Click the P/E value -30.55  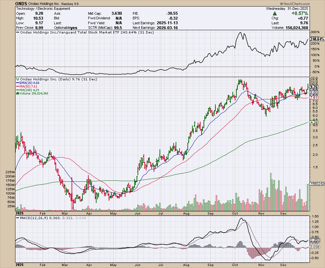pyautogui.click(x=172, y=13)
